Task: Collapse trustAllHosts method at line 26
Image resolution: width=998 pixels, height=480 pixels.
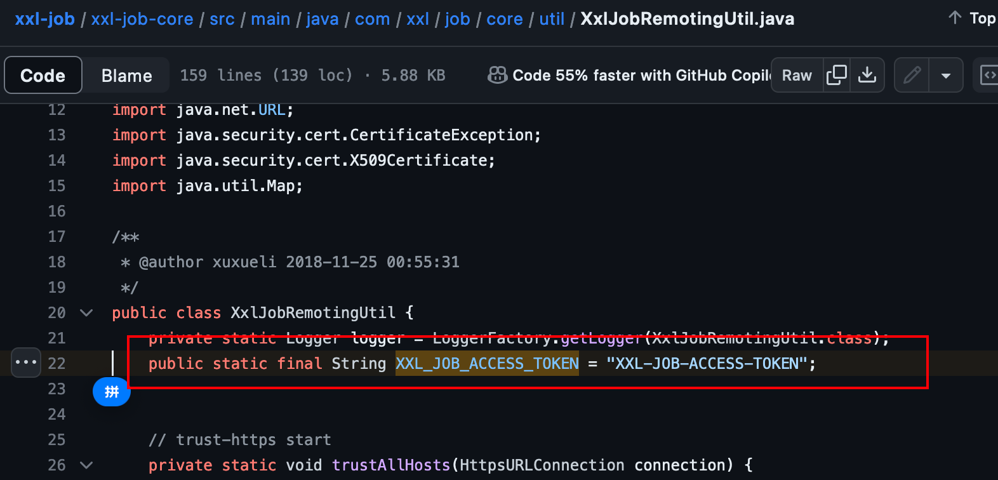Action: point(86,465)
